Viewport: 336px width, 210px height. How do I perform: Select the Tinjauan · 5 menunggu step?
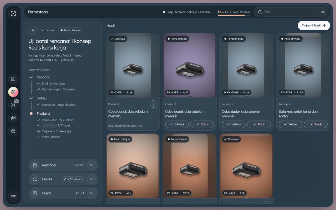57,131
